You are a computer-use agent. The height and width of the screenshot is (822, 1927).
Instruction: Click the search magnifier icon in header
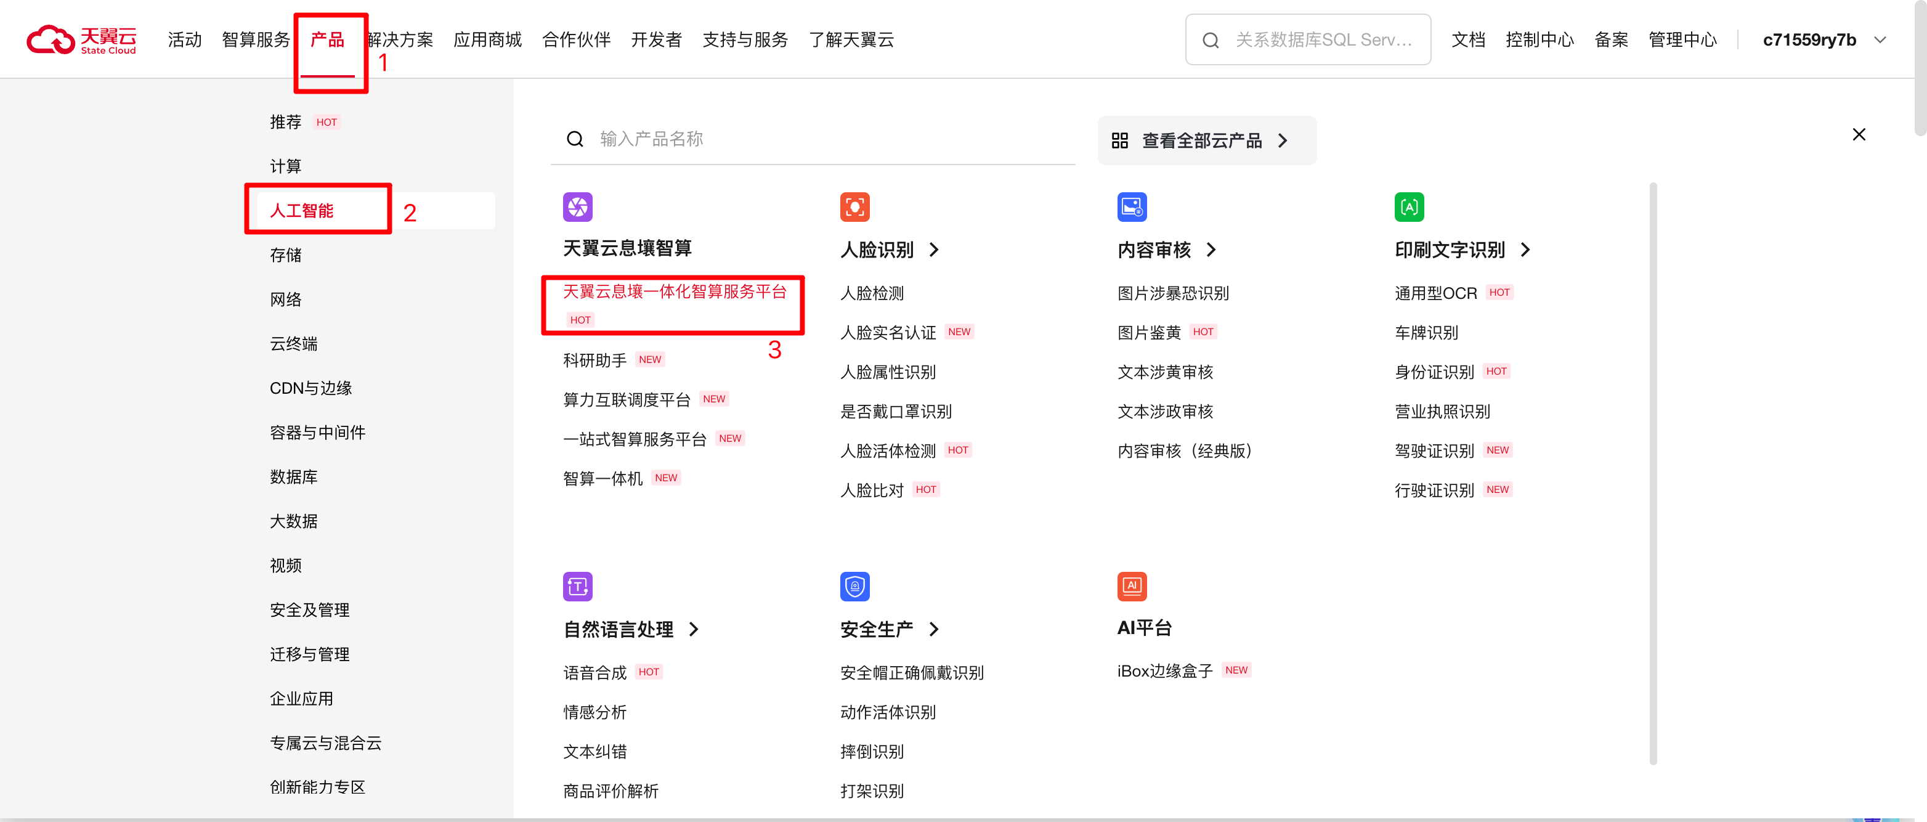point(1211,41)
